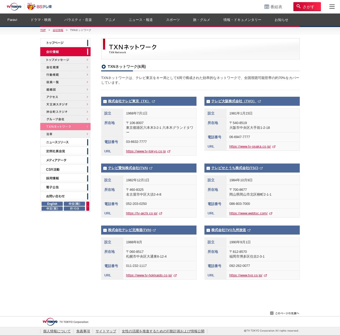Open 個人情報について footer link
Viewport: 340px width, 335px height.
coord(57,331)
